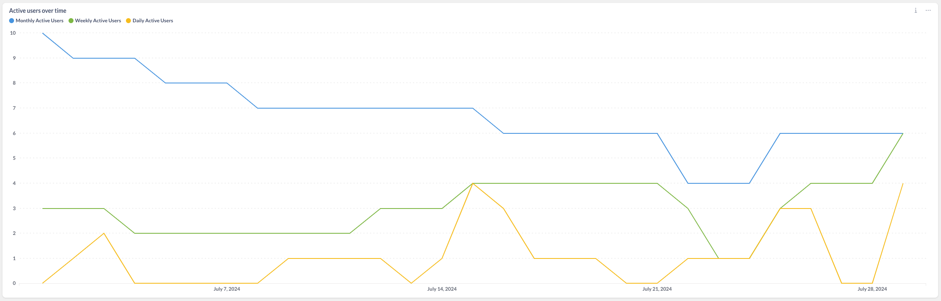Viewport: 941px width, 301px height.
Task: Toggle the Monthly Active Users series label
Action: tap(40, 21)
